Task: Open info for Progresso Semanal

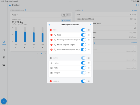Action: (x=25, y=10)
